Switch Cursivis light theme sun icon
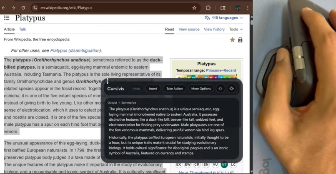This screenshot has height=174, width=336. tap(220, 88)
